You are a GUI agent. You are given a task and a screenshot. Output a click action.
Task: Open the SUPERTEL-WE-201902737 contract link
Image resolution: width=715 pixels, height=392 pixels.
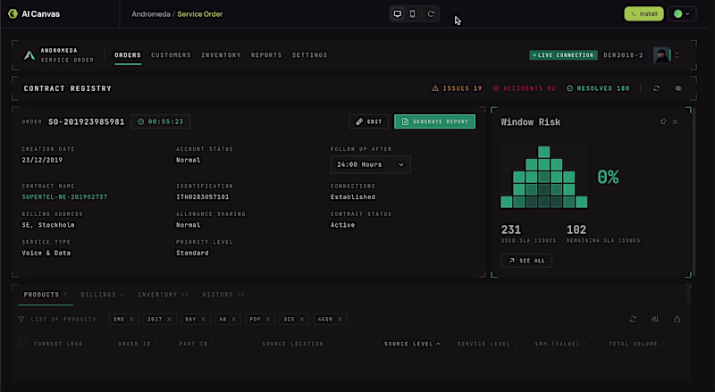tap(64, 197)
